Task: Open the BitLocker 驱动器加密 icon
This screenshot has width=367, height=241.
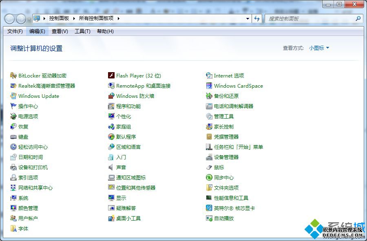Action: [x=13, y=75]
